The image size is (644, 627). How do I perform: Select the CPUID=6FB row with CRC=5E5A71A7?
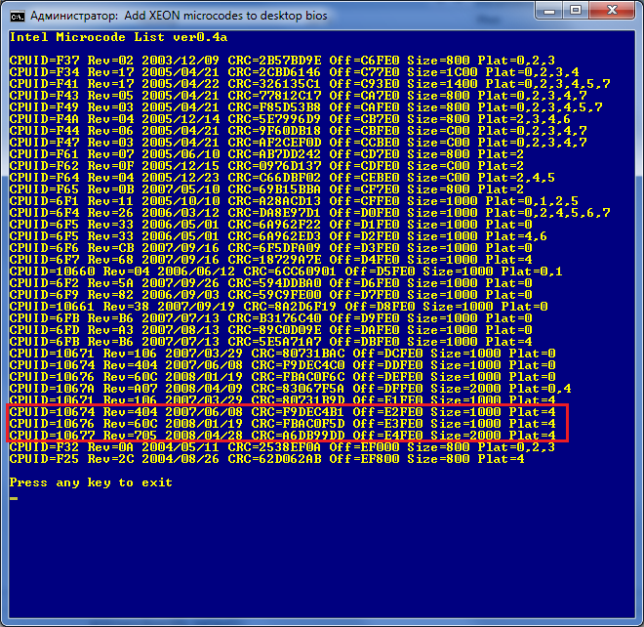tap(270, 342)
